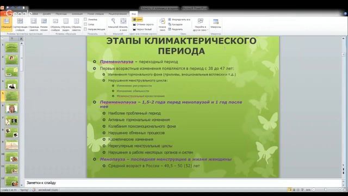Open the Show group dialog launcher
The image size is (348, 196).
pyautogui.click(x=105, y=34)
